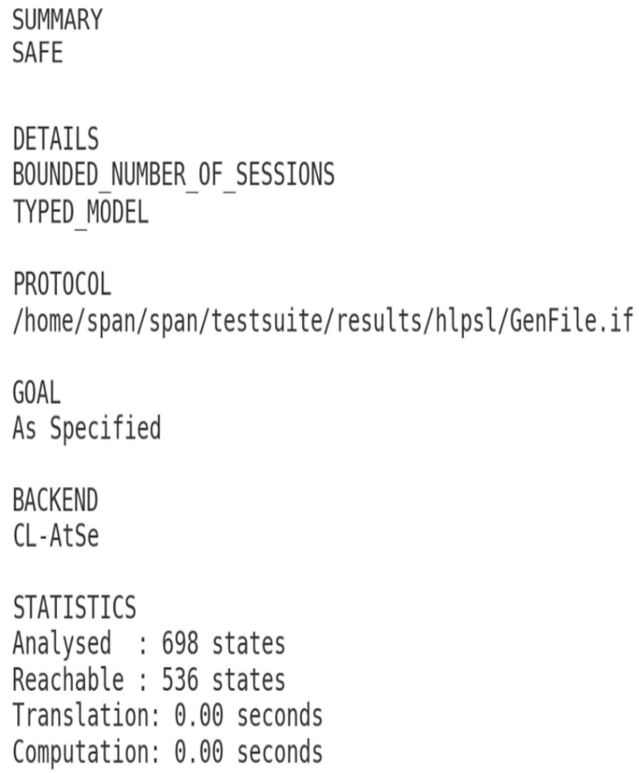The image size is (639, 773).
Task: Select the As Specified goal text
Action: pos(87,428)
